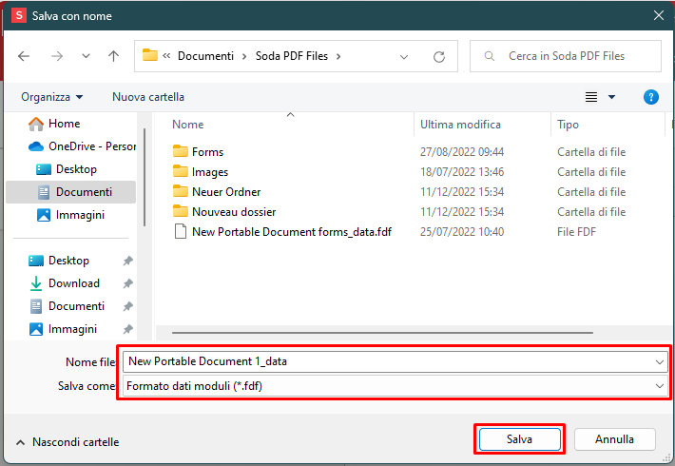
Task: Click the Soda PDF icon in title bar
Action: [19, 15]
